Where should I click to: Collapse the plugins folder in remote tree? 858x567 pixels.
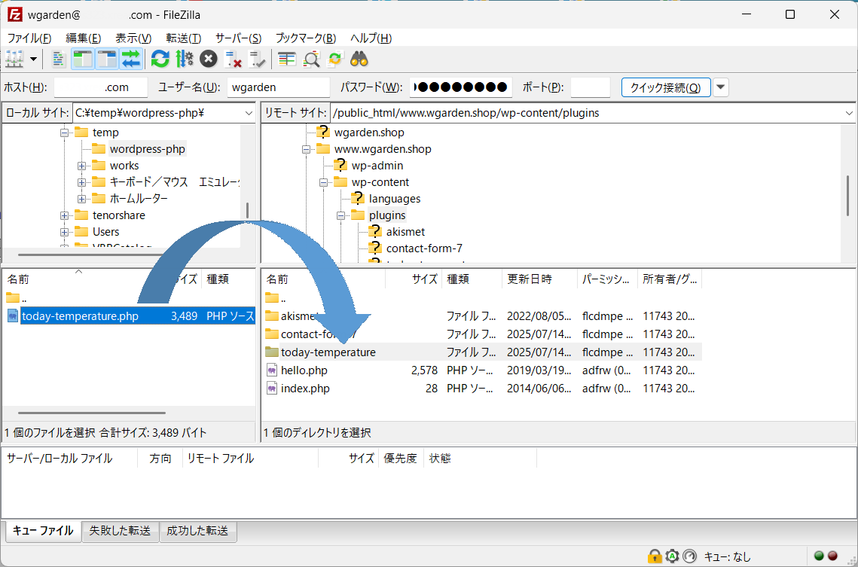(340, 215)
